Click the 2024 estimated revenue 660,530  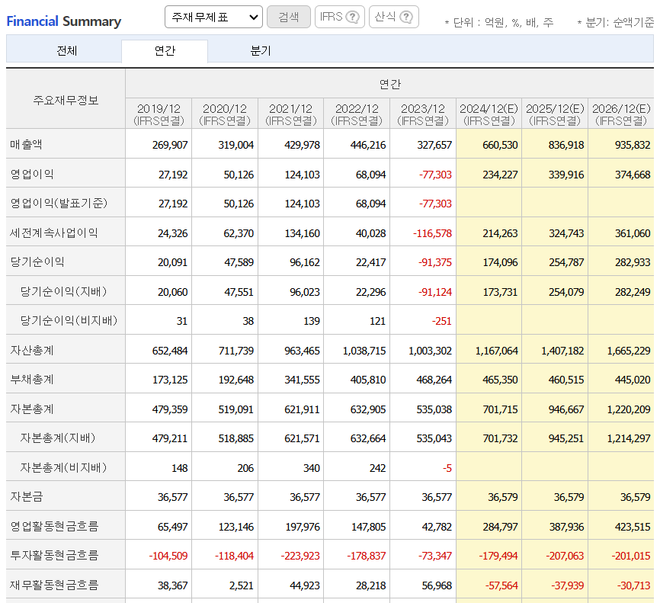click(x=500, y=145)
